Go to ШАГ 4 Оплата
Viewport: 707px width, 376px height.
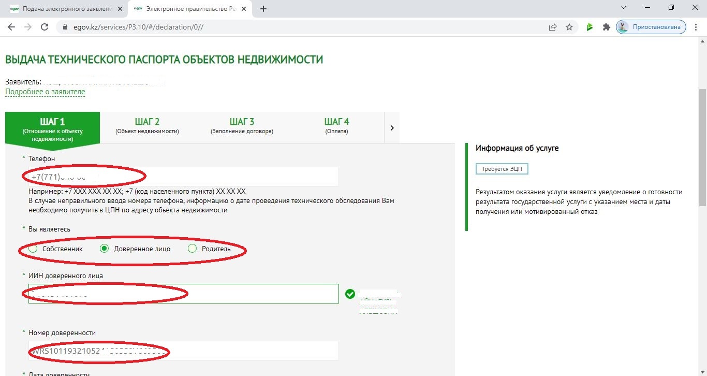coord(337,126)
